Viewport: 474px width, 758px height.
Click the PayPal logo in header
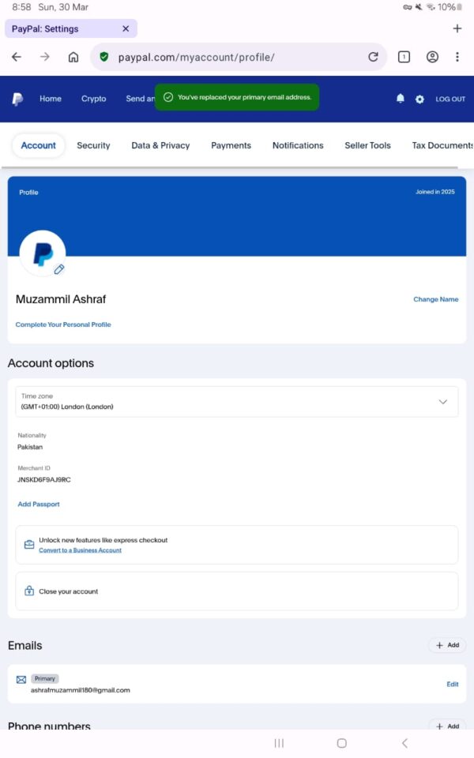tap(17, 99)
